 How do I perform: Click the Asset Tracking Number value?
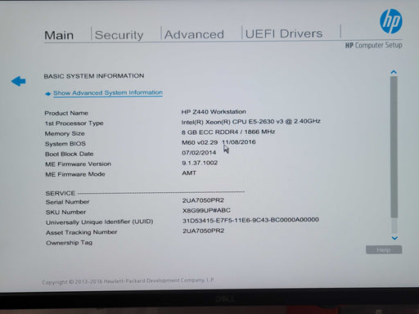coord(204,231)
